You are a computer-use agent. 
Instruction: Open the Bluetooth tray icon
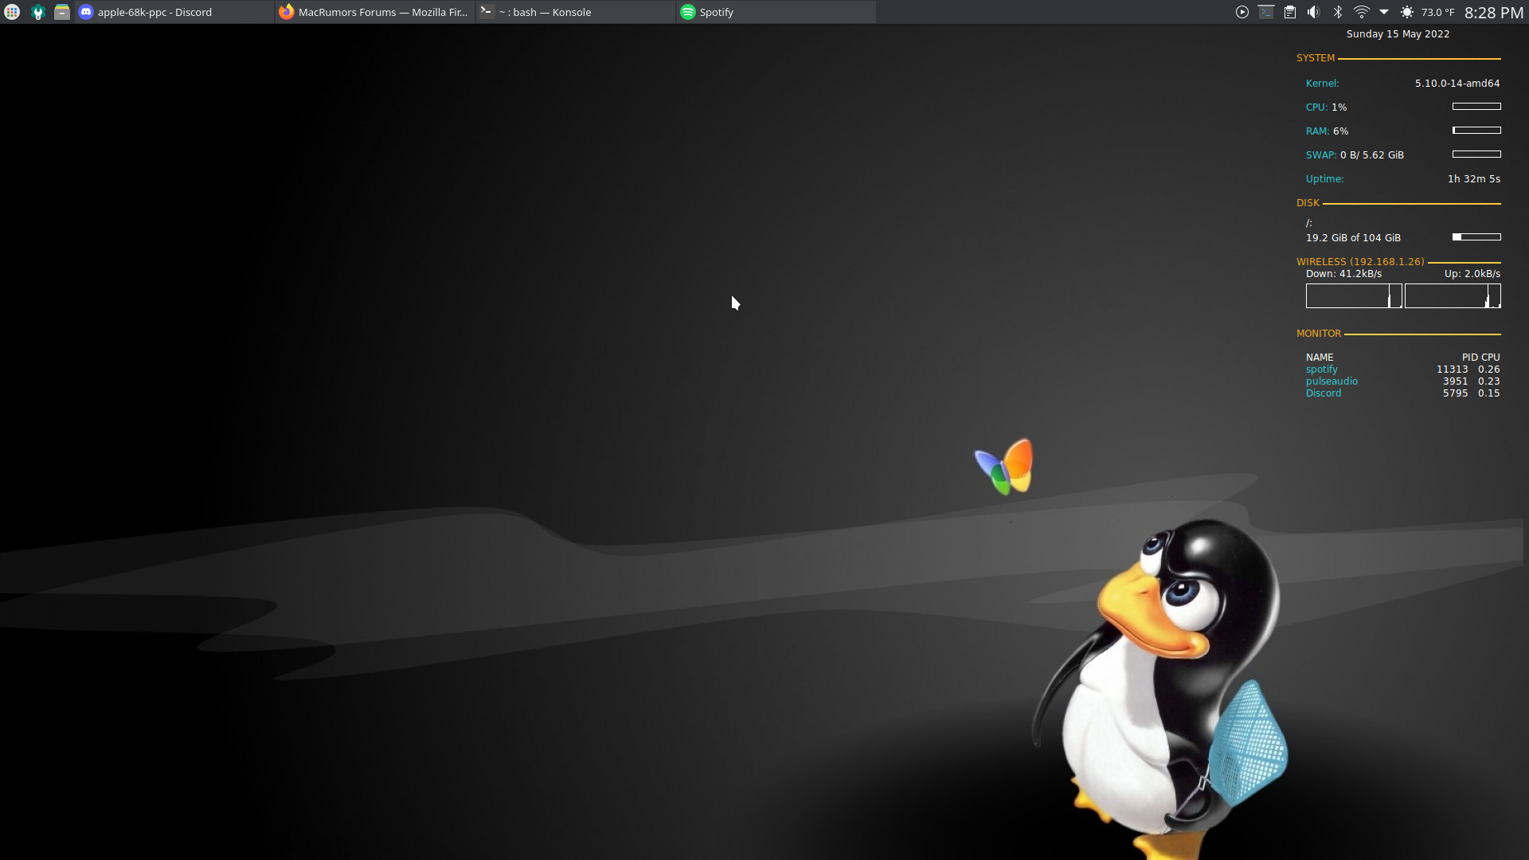point(1338,12)
